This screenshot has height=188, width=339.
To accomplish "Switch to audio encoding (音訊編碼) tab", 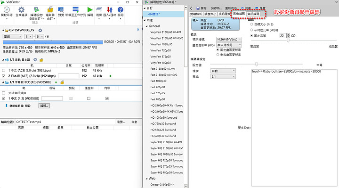I will tap(253, 14).
